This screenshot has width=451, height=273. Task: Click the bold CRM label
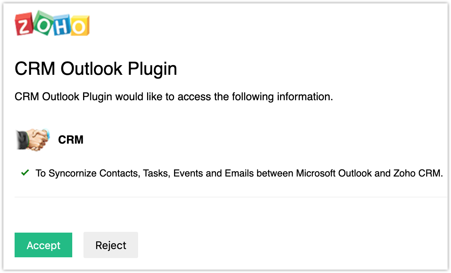(71, 140)
